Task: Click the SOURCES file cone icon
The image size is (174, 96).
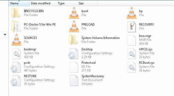Action: [17, 40]
